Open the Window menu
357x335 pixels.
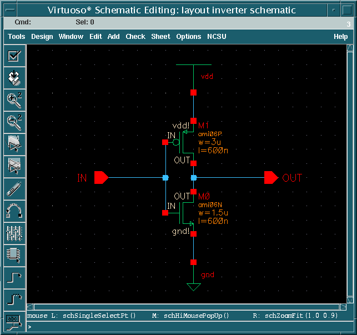tap(71, 37)
